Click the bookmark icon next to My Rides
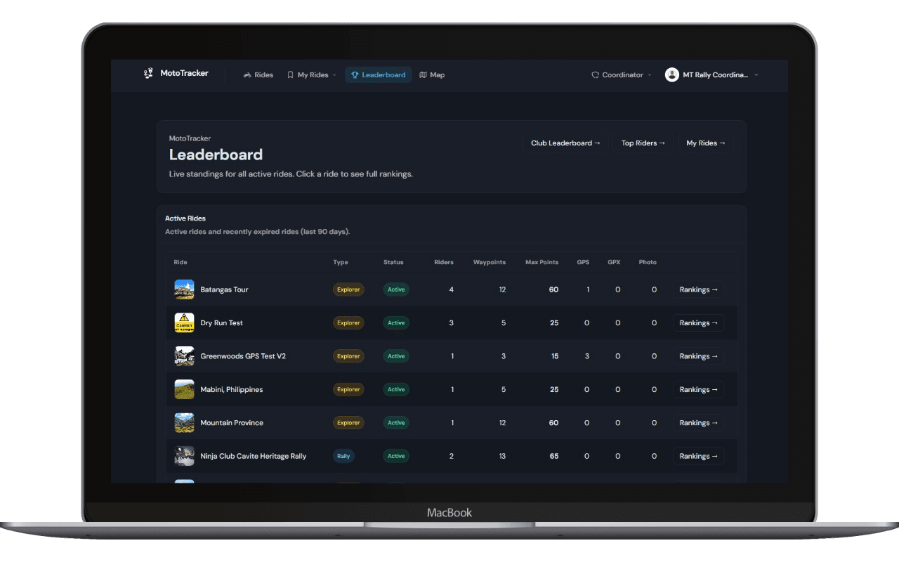The height and width of the screenshot is (562, 899). [290, 74]
